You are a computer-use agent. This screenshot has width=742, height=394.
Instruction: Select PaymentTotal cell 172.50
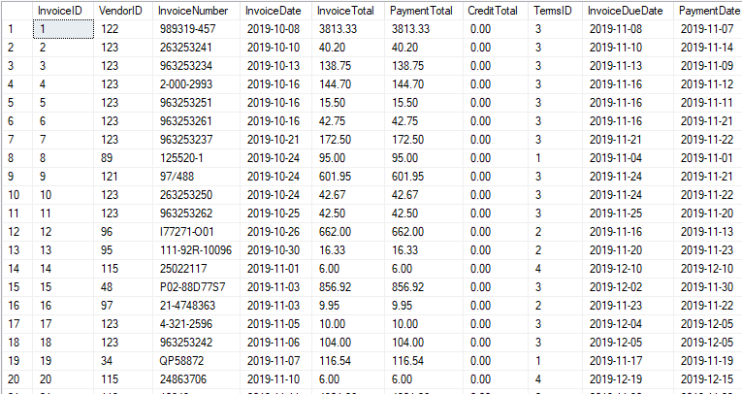(424, 140)
